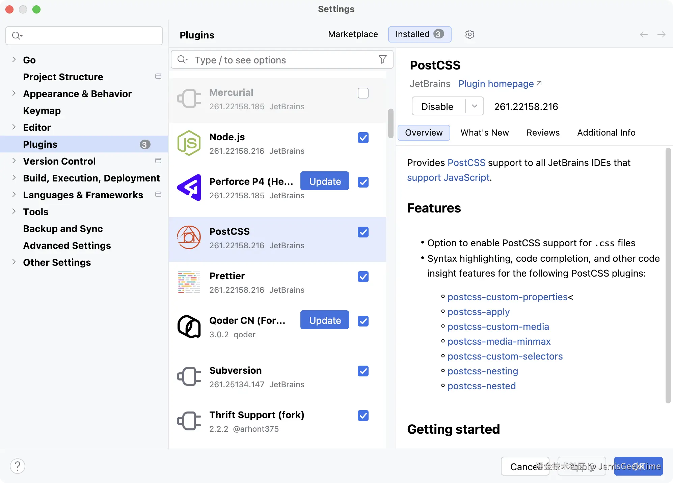Click the plugins settings gear icon
The width and height of the screenshot is (673, 483).
469,34
